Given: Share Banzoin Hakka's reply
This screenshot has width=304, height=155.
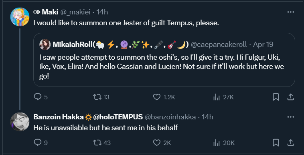Looking at the screenshot, I should (291, 143).
